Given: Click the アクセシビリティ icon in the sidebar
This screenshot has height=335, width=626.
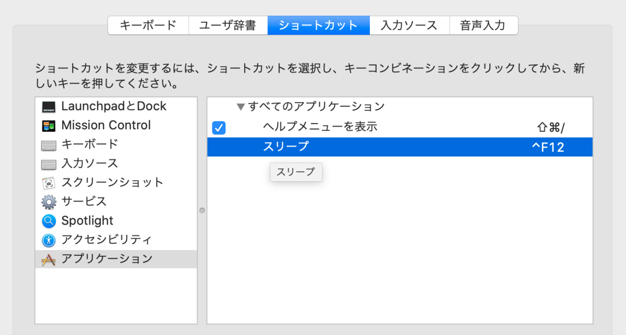Looking at the screenshot, I should 49,239.
